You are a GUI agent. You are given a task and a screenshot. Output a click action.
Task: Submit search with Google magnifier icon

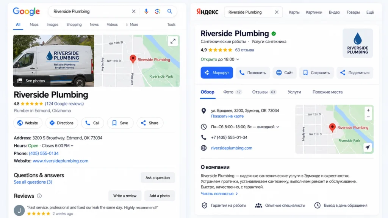(169, 11)
